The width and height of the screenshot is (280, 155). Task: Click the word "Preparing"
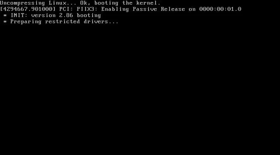[26, 22]
